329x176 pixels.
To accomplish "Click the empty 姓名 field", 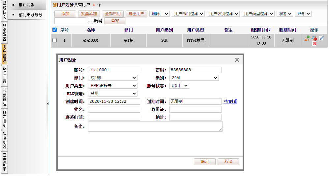I will pos(114,109).
